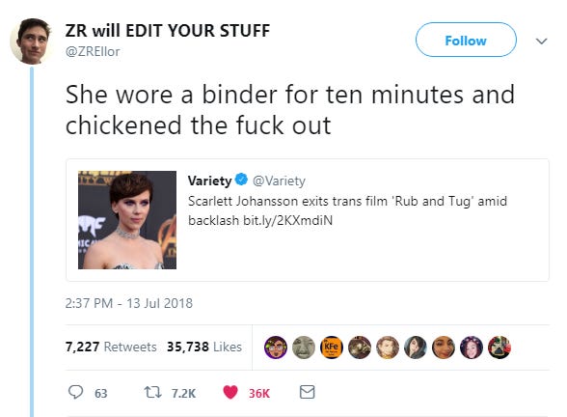Like the tweet with the heart icon
This screenshot has height=417, width=567.
click(230, 392)
